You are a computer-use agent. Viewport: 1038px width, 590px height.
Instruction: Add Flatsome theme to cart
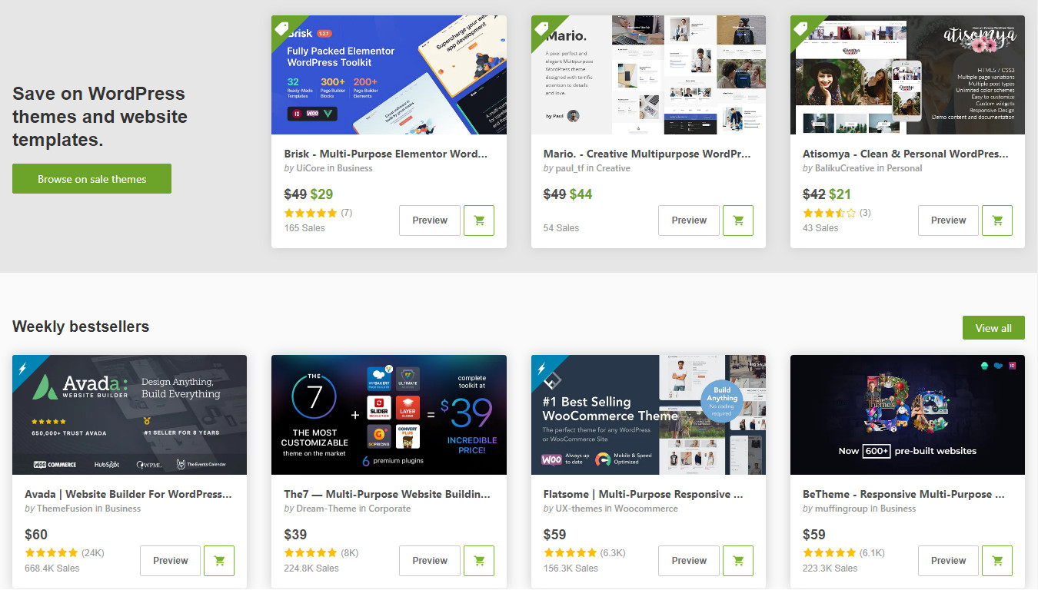(x=738, y=561)
